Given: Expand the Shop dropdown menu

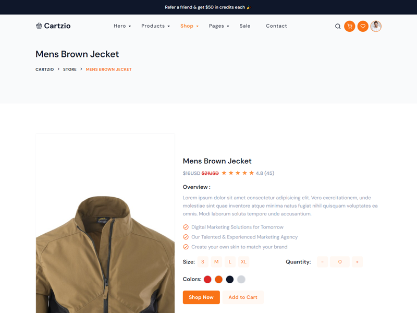Looking at the screenshot, I should click(x=189, y=26).
